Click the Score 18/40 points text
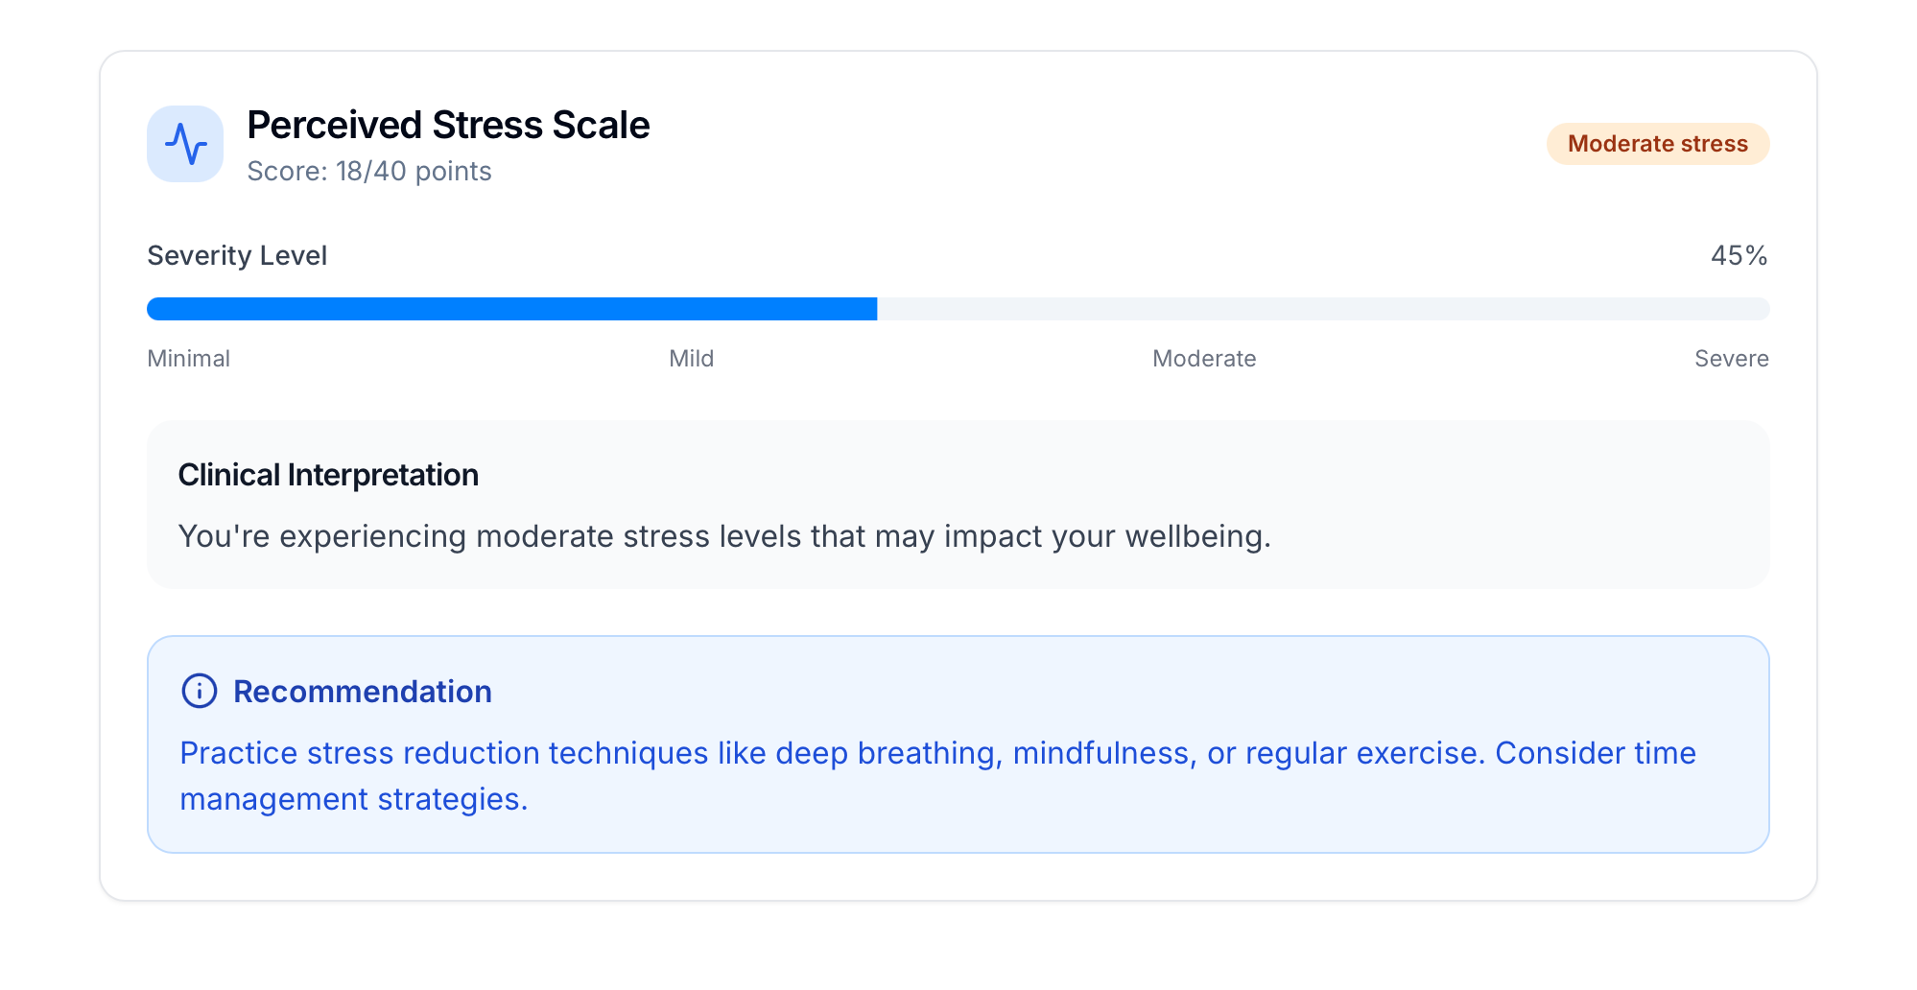1917x990 pixels. coord(369,172)
